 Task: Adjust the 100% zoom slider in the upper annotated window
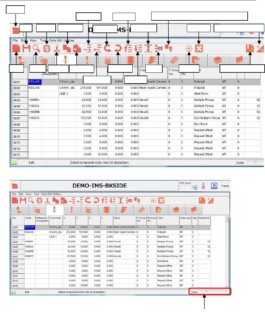point(255,162)
